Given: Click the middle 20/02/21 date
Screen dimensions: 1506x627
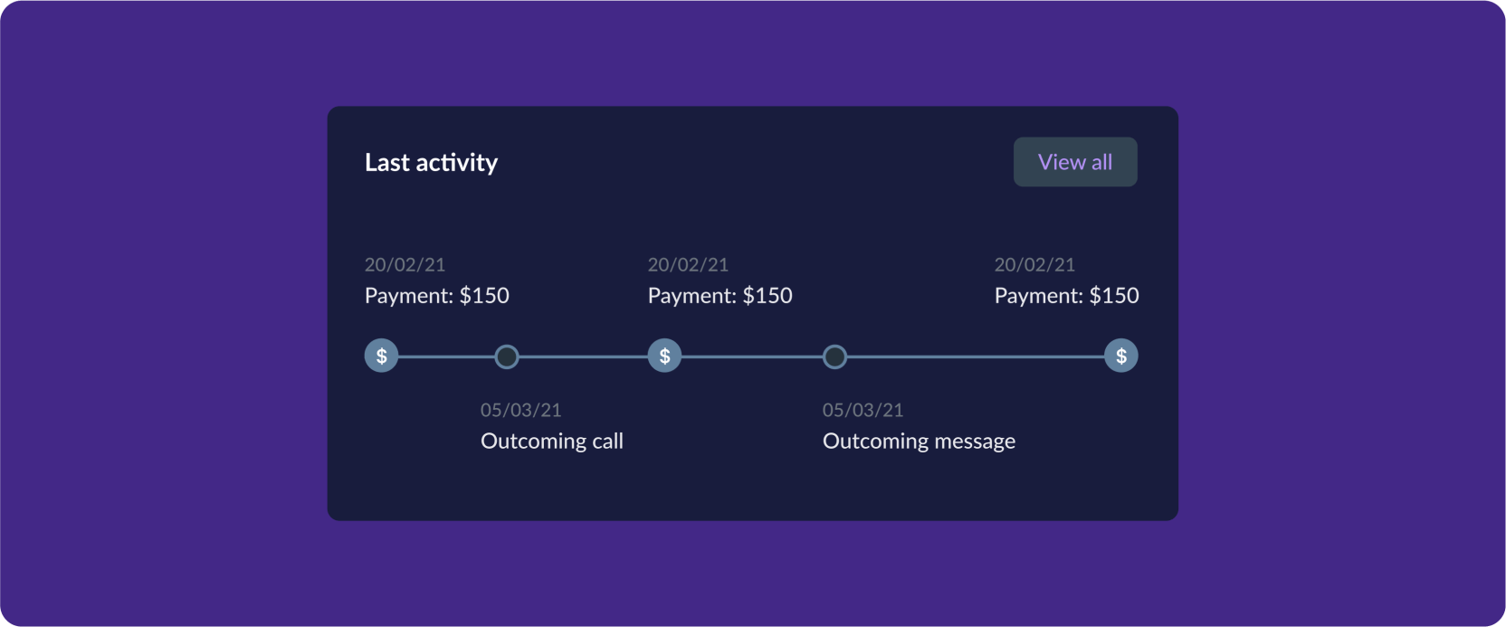Looking at the screenshot, I should 689,265.
